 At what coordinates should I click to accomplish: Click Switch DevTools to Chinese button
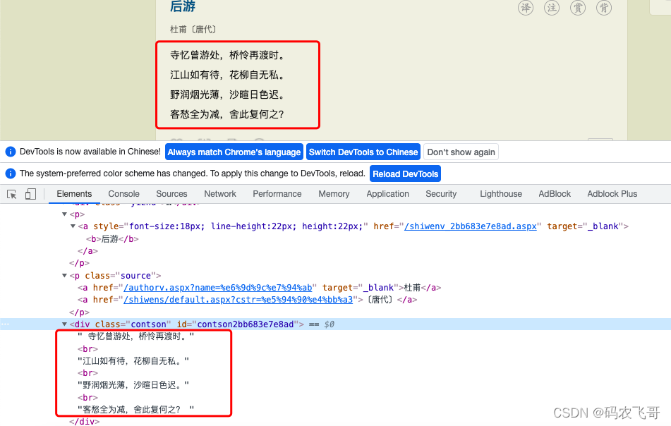pos(363,152)
